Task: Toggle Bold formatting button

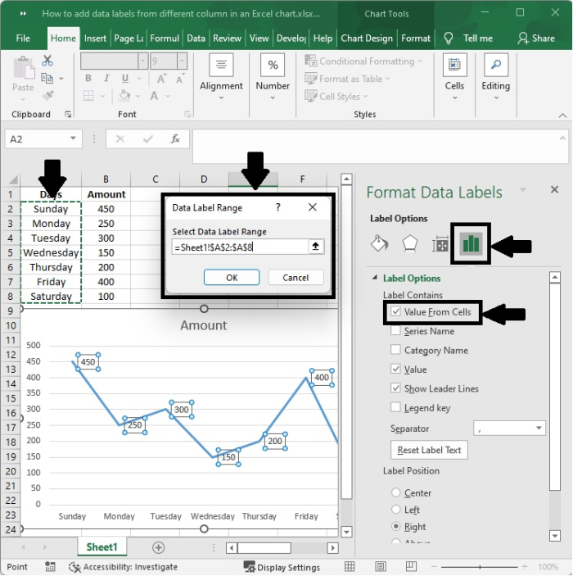Action: [88, 78]
